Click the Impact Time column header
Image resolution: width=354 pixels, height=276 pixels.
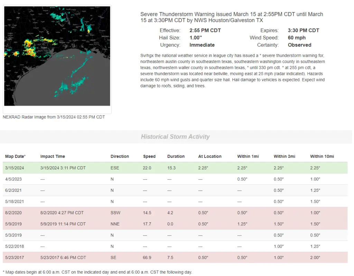click(x=53, y=157)
